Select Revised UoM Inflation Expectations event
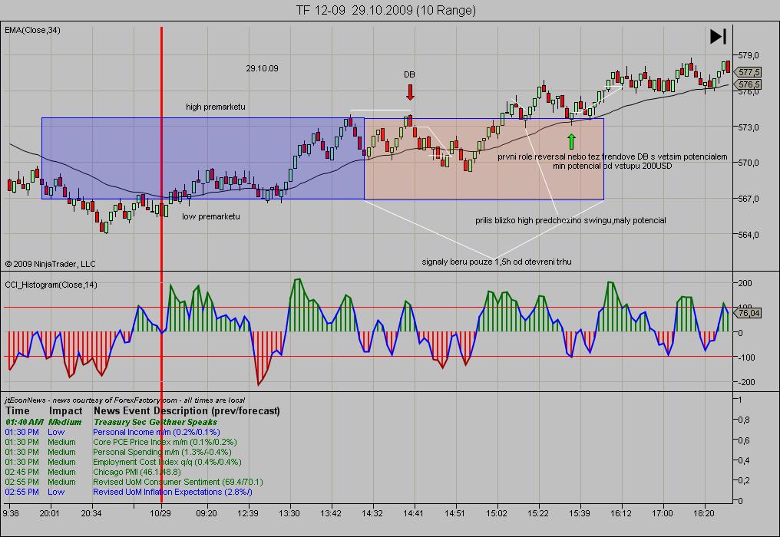The height and width of the screenshot is (537, 780). [x=173, y=492]
